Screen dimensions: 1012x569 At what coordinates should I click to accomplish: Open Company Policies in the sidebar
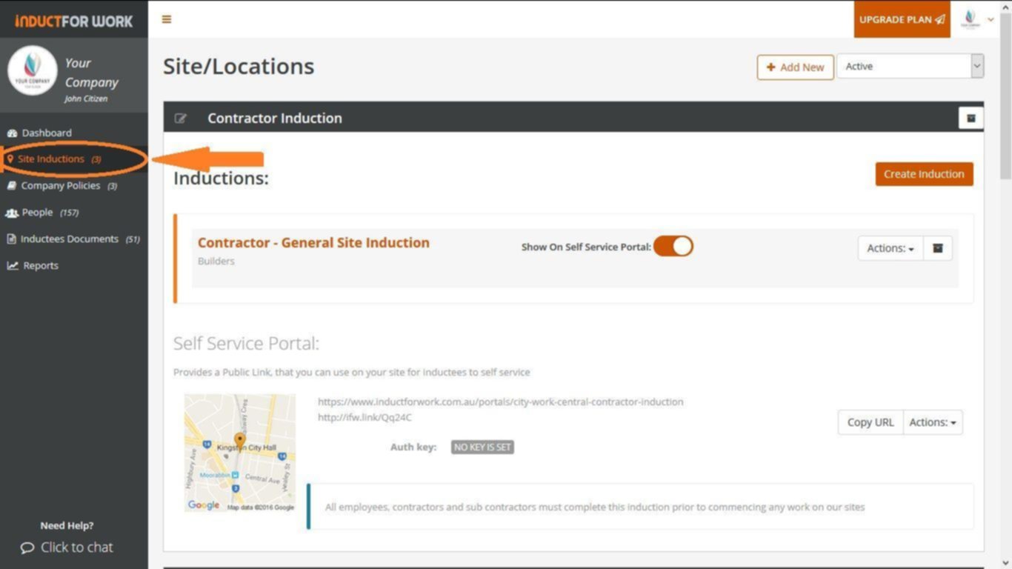tap(62, 185)
